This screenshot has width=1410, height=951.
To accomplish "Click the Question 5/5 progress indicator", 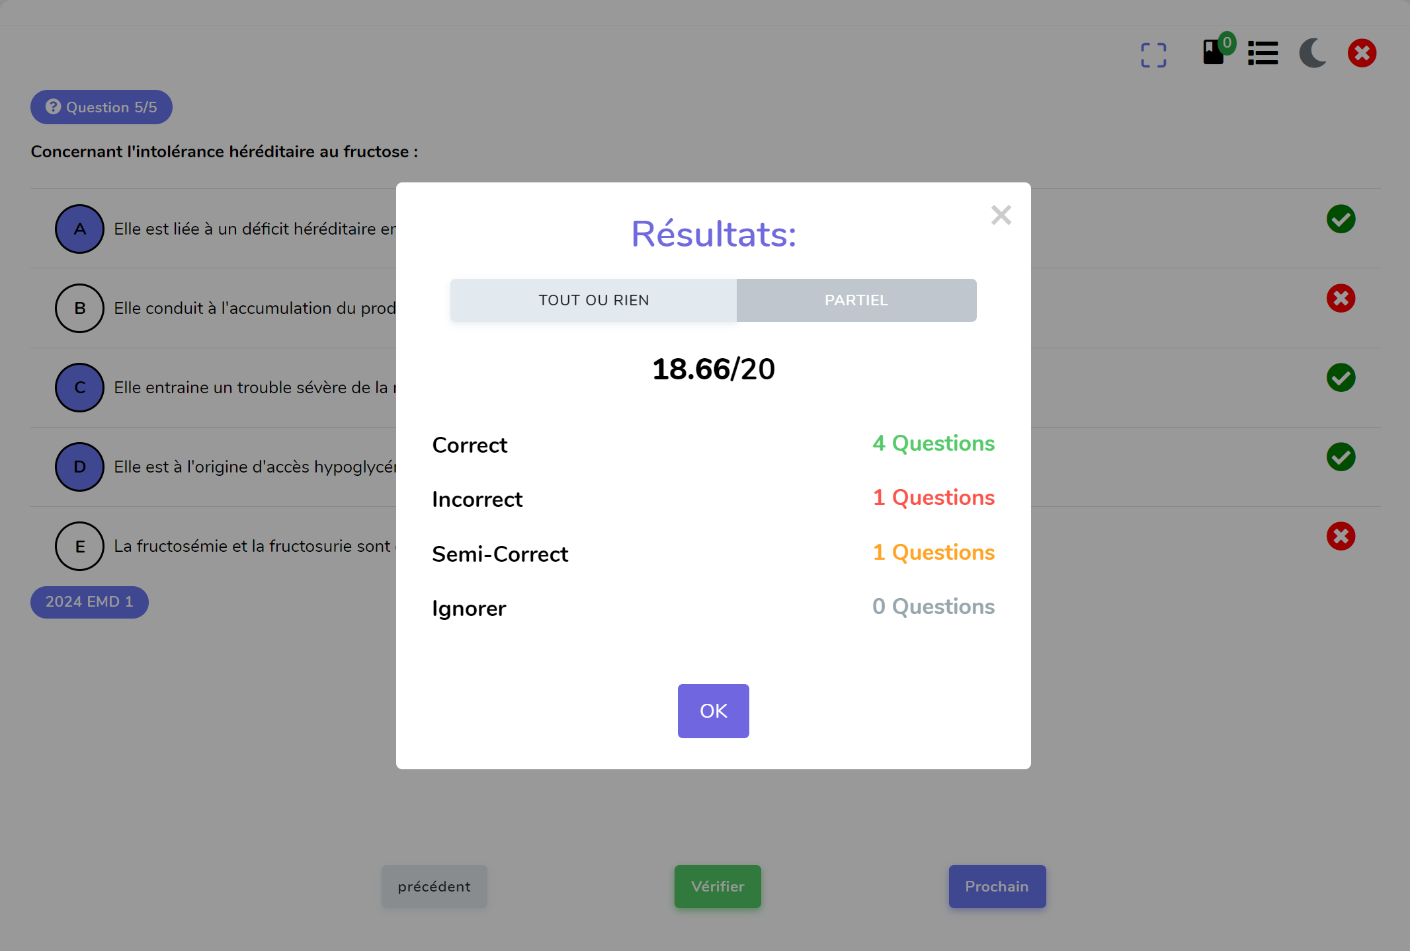I will point(101,106).
